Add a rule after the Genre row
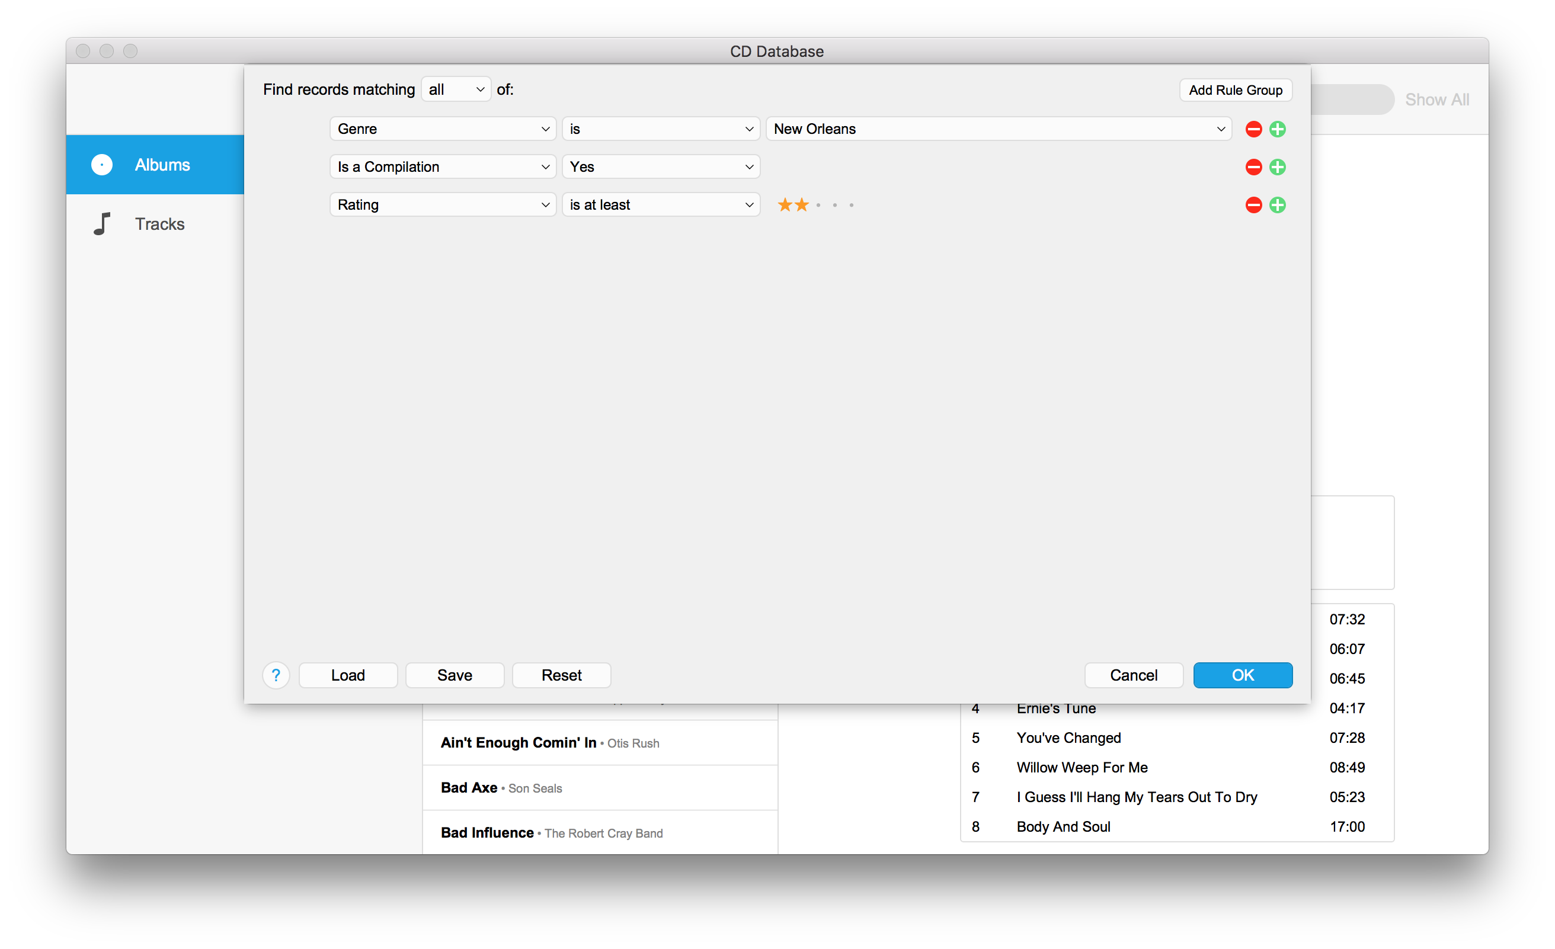 1277,129
